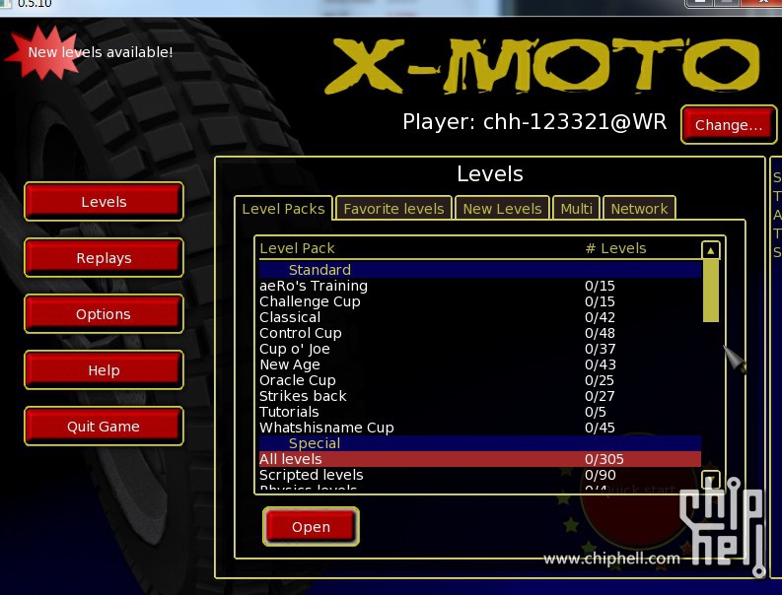Switch to the Multi tab

tap(576, 209)
